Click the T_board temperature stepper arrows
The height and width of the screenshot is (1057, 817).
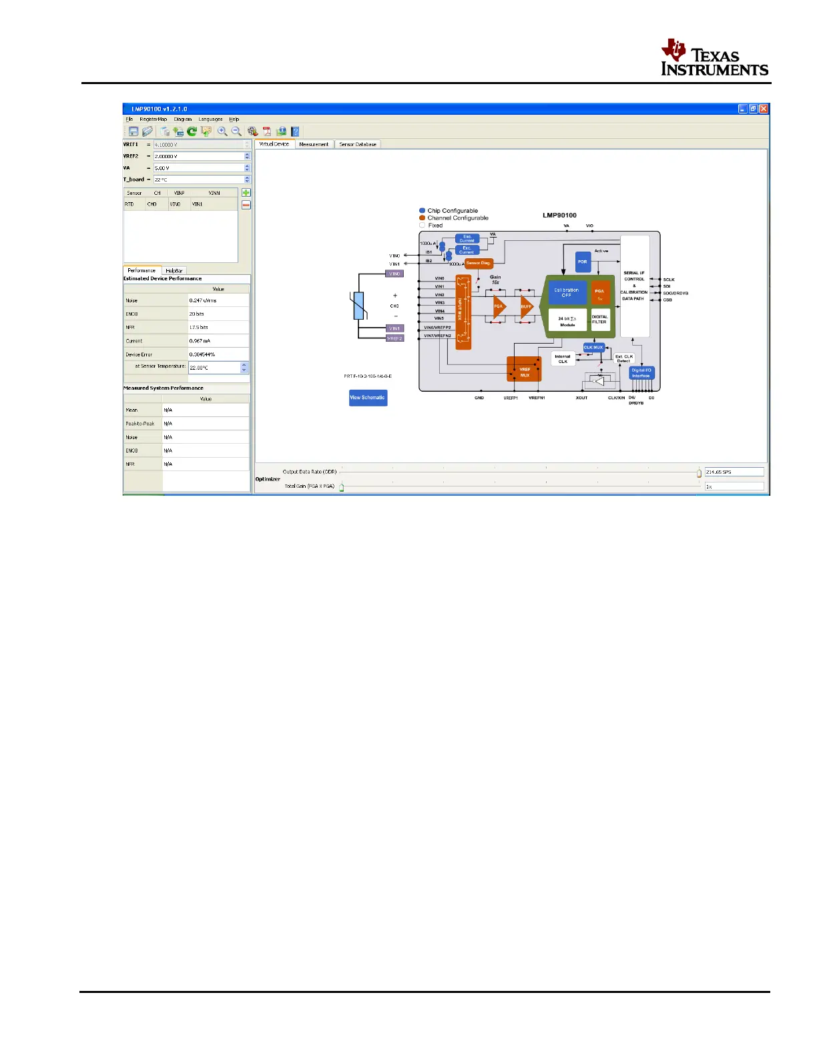(x=247, y=180)
